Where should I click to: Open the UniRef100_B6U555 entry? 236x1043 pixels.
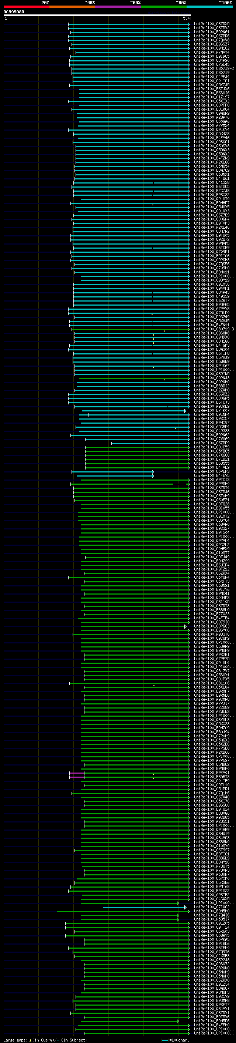pos(212,463)
